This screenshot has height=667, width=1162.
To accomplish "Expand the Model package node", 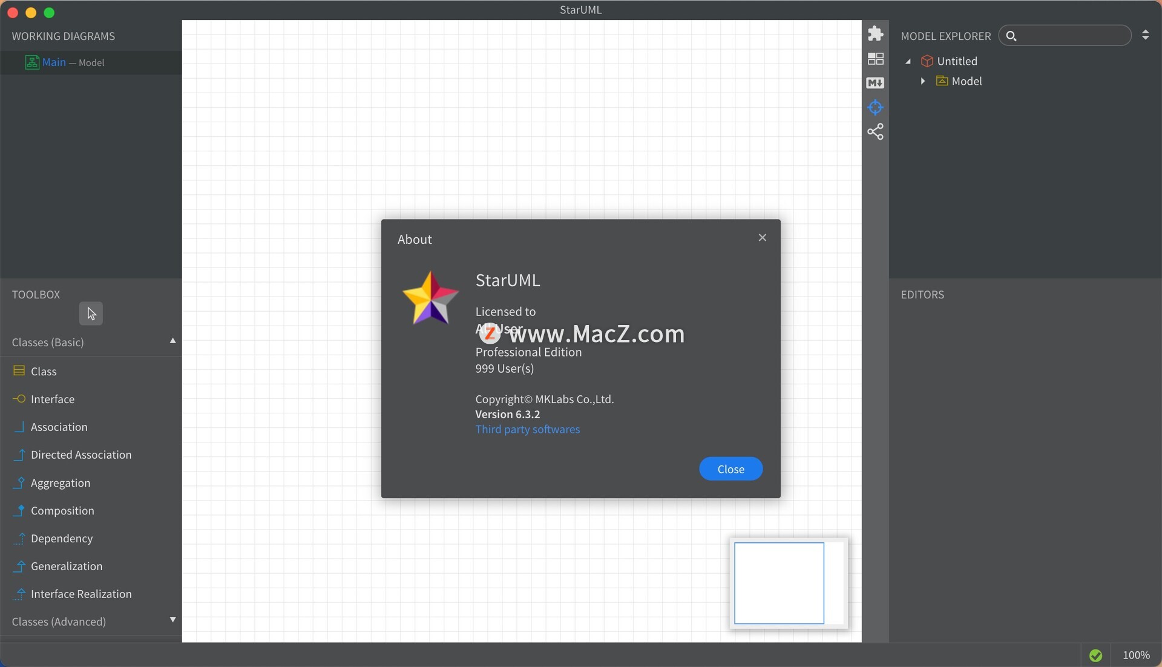I will tap(923, 81).
